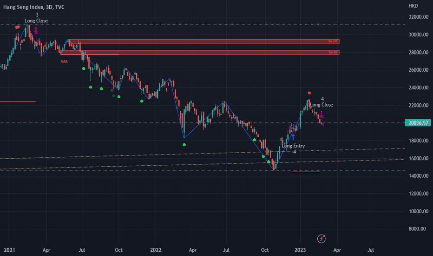Screen dimensions: 433x256
Task: Click the 2023 label on the time axis
Action: (x=300, y=250)
